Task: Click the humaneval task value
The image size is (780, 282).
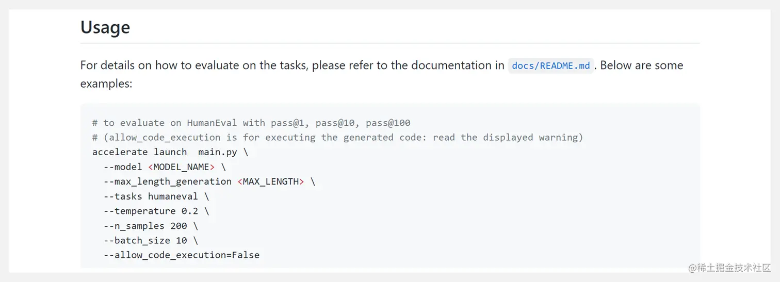Action: coord(173,196)
